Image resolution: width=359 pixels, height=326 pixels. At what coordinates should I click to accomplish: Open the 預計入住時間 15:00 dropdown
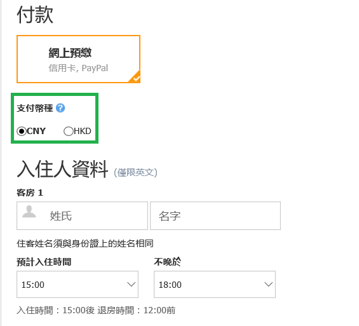pos(78,284)
